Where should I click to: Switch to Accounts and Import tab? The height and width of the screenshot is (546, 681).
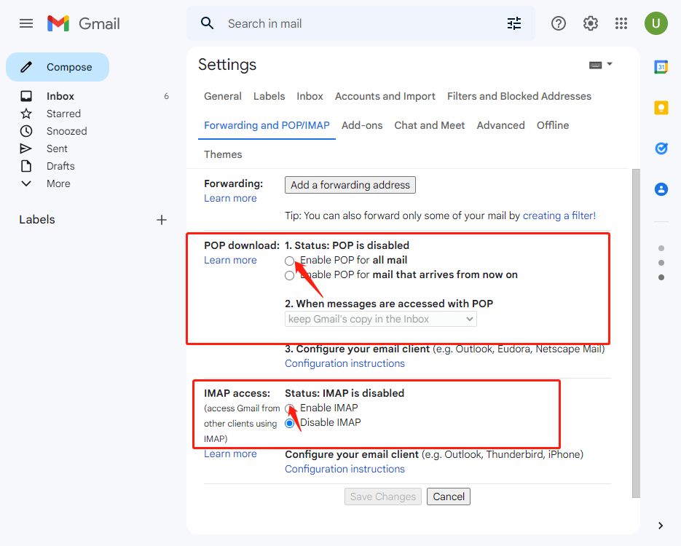[x=385, y=96]
